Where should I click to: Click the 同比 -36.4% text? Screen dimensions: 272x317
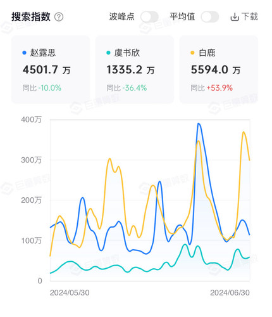(x=127, y=88)
